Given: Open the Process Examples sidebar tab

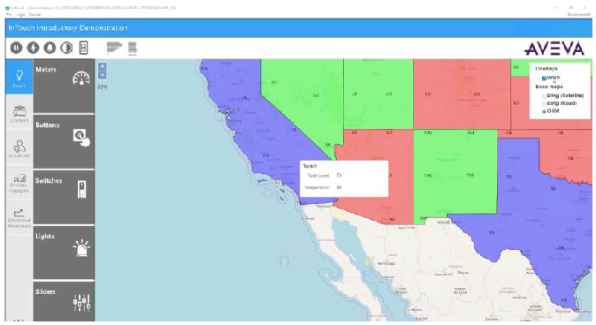Looking at the screenshot, I should [x=19, y=184].
